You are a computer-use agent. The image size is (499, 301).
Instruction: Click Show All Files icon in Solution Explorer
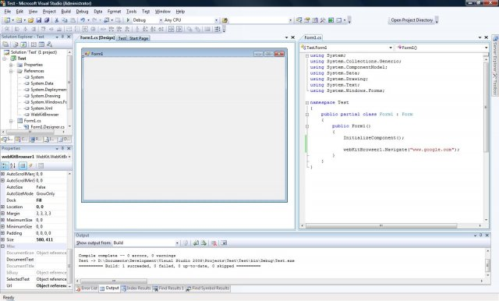point(16,44)
